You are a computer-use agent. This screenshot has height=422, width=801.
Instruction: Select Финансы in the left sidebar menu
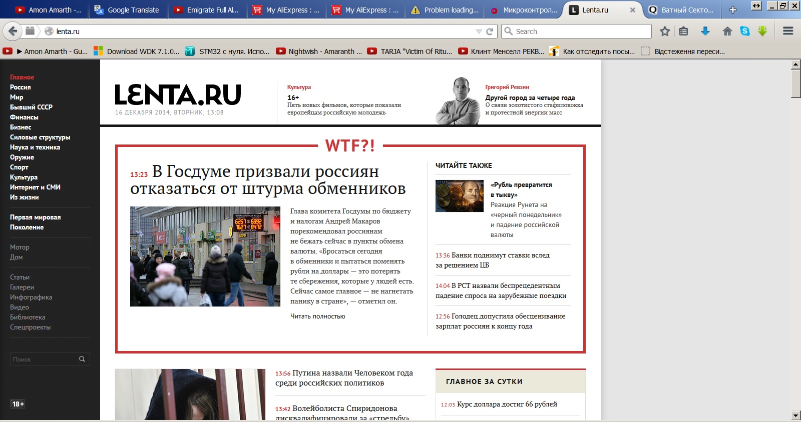pos(24,117)
